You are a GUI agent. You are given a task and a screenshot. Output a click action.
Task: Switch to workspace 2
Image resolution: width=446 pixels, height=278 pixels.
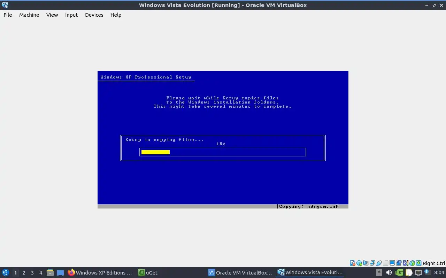pyautogui.click(x=24, y=273)
